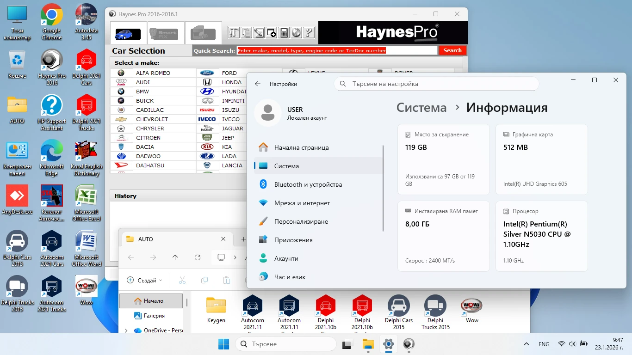Open Персонализиране in settings sidebar
Viewport: 632px width, 355px height.
point(301,221)
